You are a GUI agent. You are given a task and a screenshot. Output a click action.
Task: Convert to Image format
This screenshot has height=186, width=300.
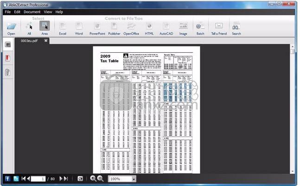point(183,28)
